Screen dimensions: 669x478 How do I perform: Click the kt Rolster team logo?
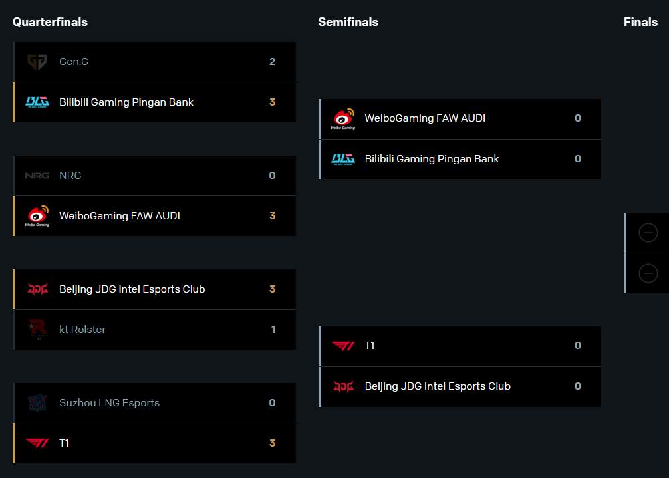point(37,330)
